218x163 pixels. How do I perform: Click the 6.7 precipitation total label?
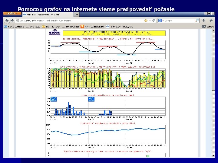tap(91, 99)
